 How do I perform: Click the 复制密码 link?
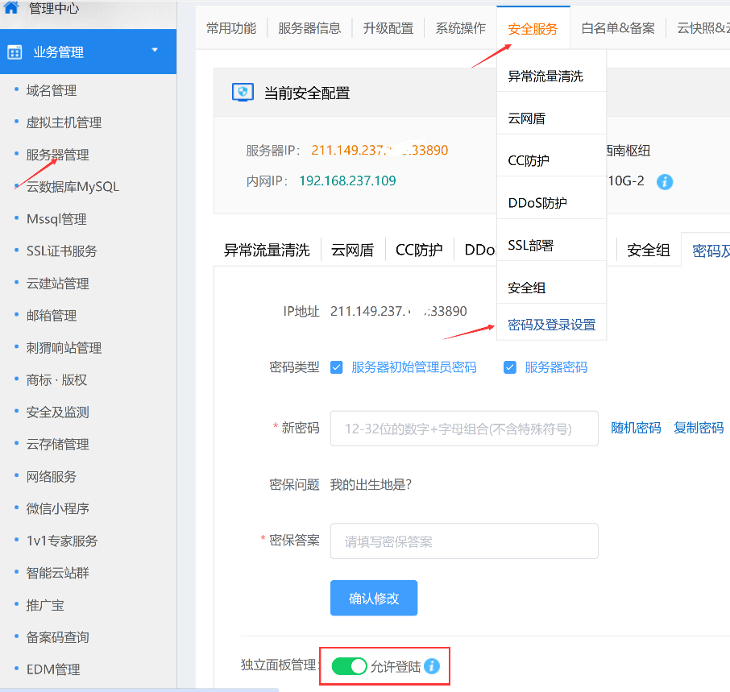coord(699,428)
